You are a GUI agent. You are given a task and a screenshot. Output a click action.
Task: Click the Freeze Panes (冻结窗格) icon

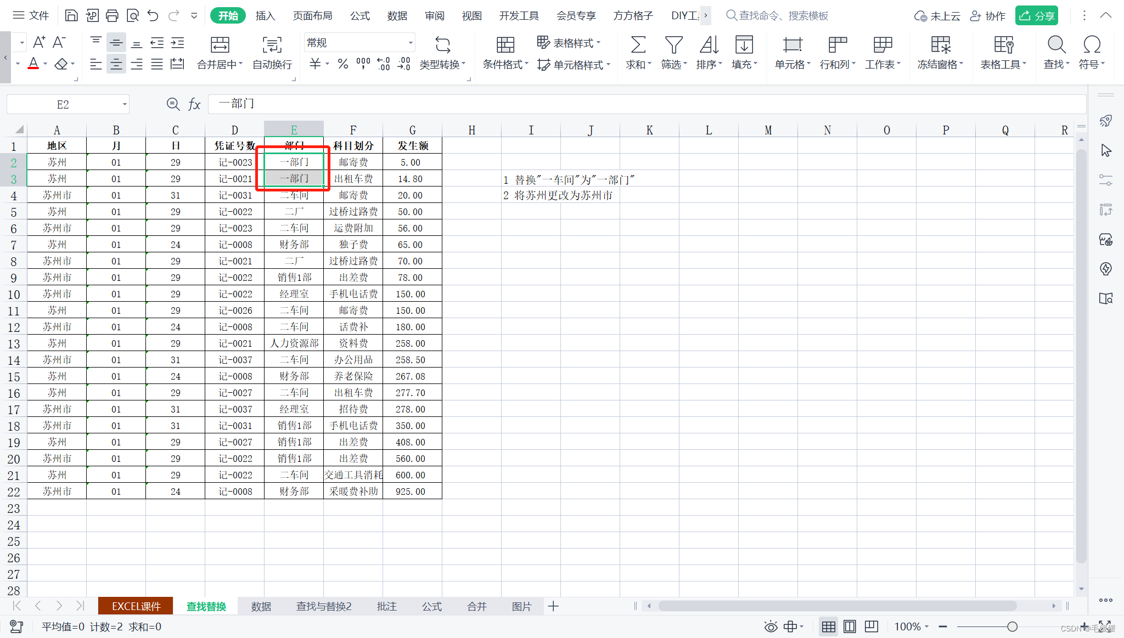point(940,45)
